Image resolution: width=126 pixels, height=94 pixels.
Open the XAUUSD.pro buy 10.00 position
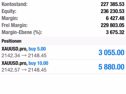[x=63, y=67]
